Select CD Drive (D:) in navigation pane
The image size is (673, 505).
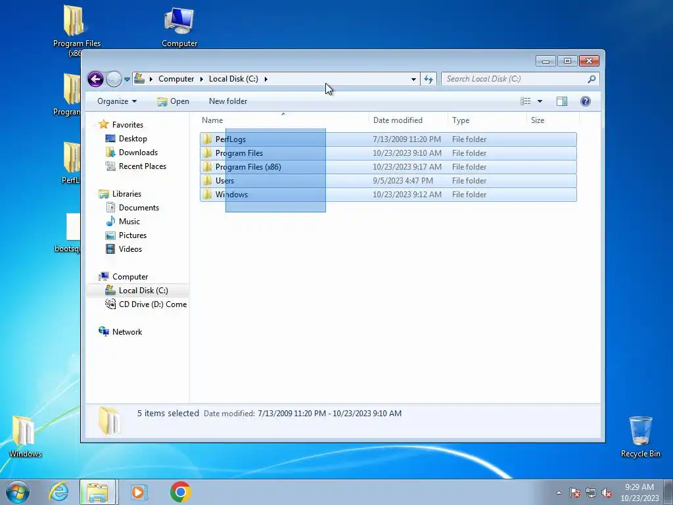146,304
